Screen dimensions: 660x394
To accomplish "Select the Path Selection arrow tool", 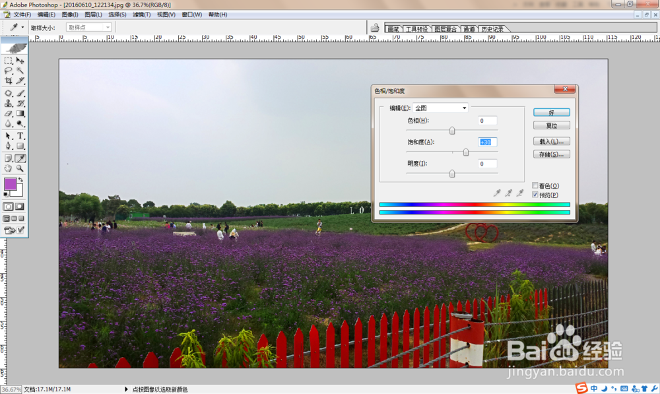I will pyautogui.click(x=9, y=136).
